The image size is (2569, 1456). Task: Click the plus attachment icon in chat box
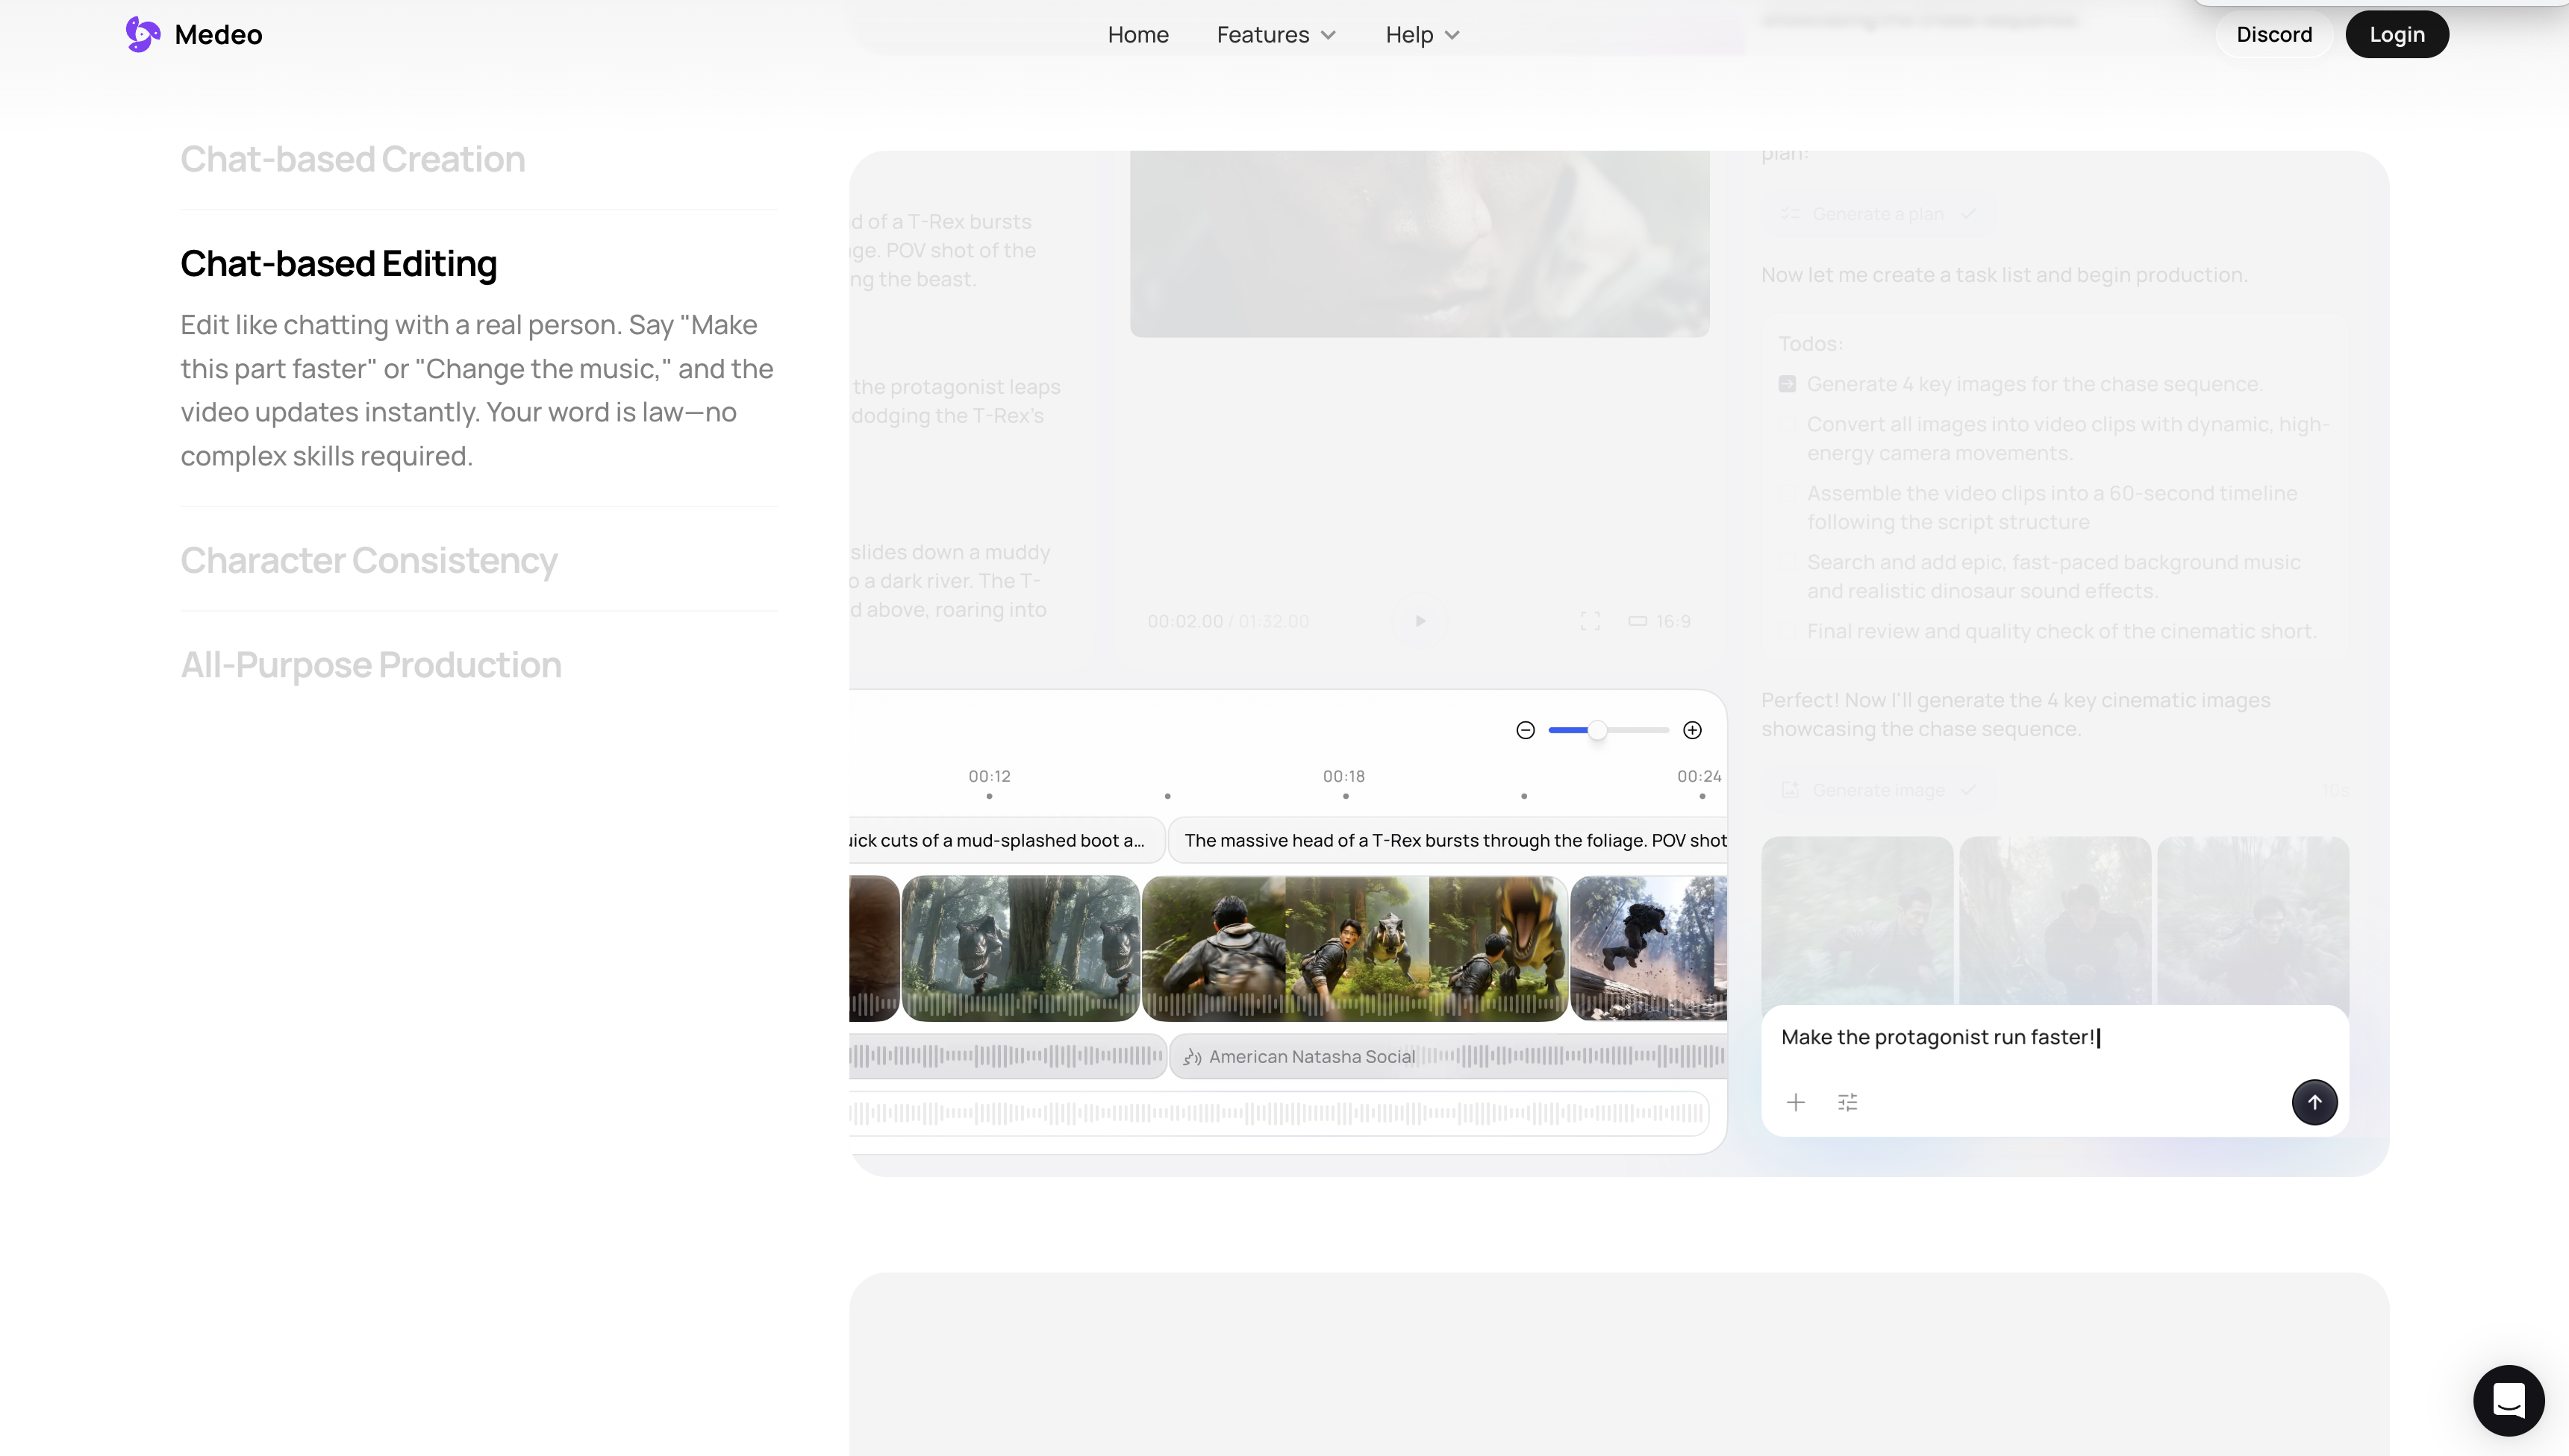point(1796,1102)
